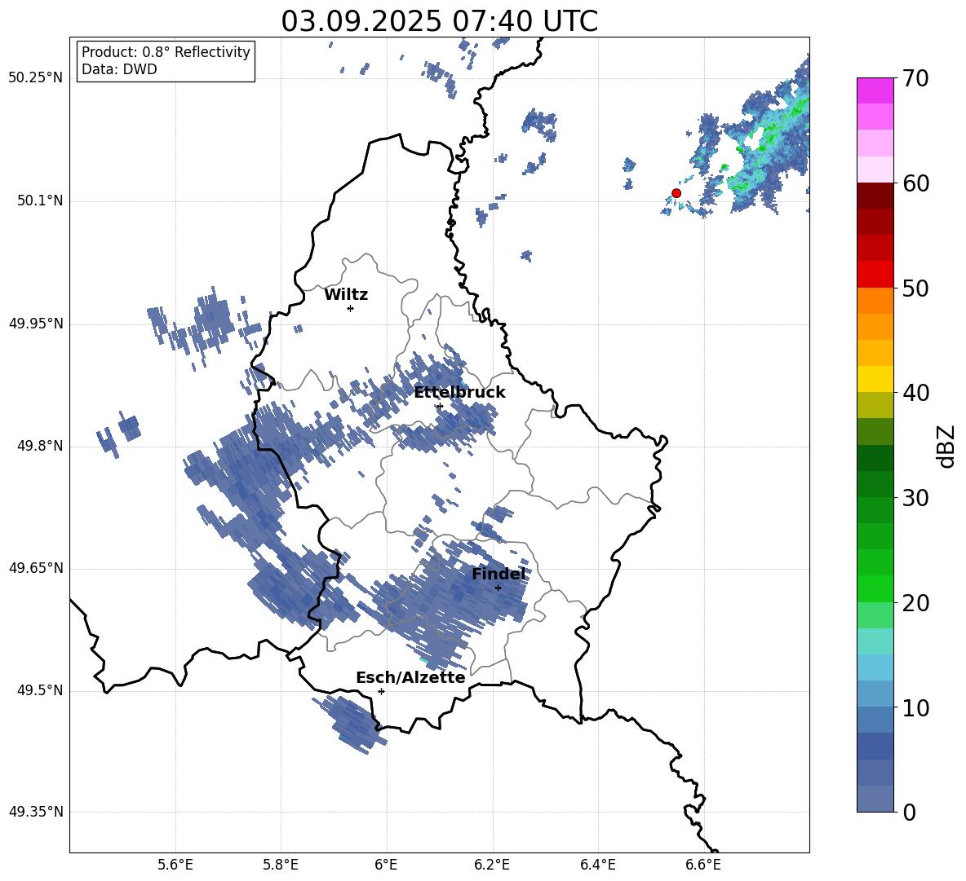The image size is (966, 881).
Task: Click the Esch/Alzette station cross marker
Action: (x=381, y=691)
